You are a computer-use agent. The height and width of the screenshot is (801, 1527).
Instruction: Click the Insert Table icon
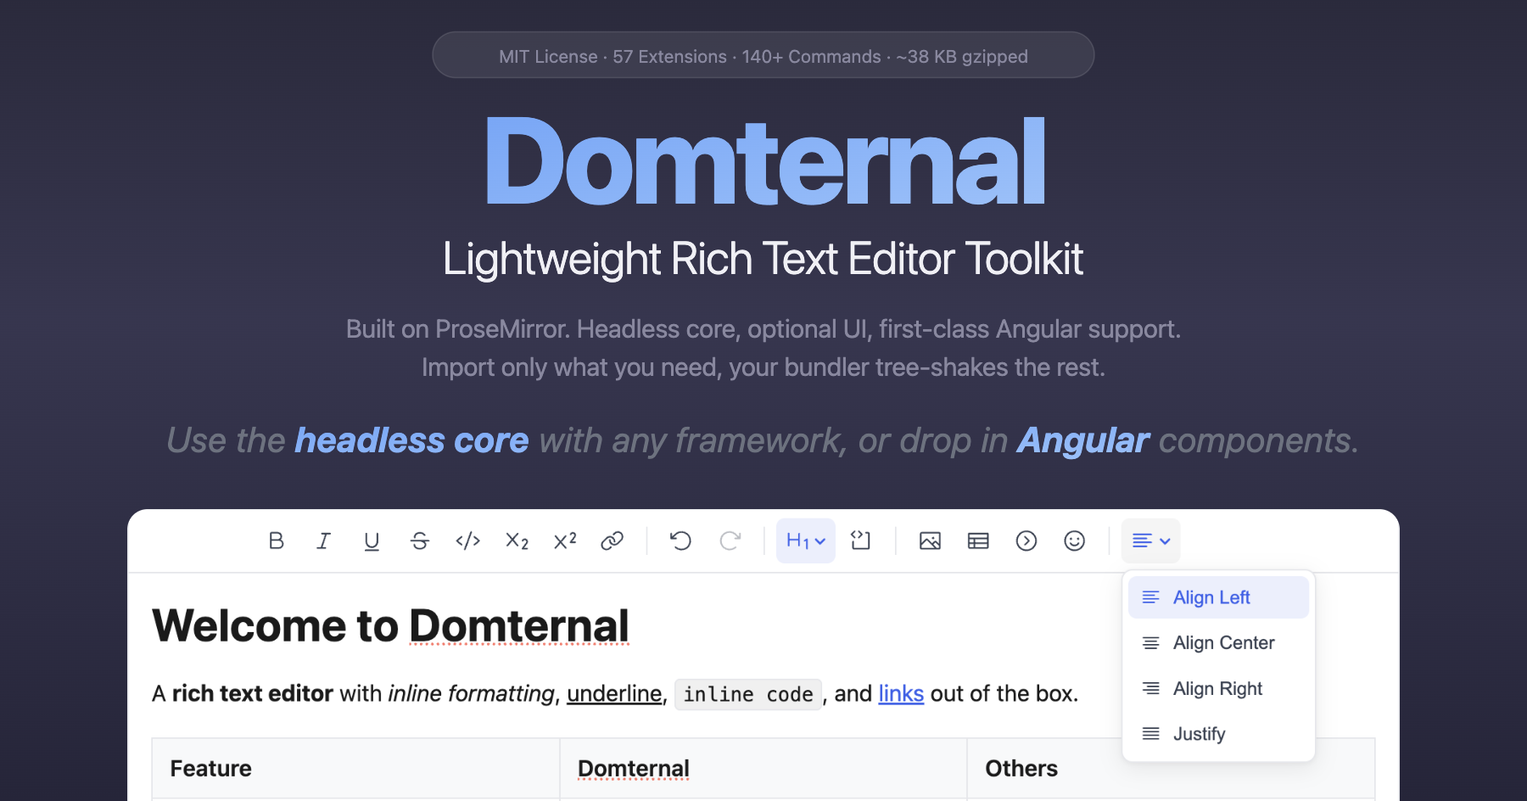coord(978,541)
